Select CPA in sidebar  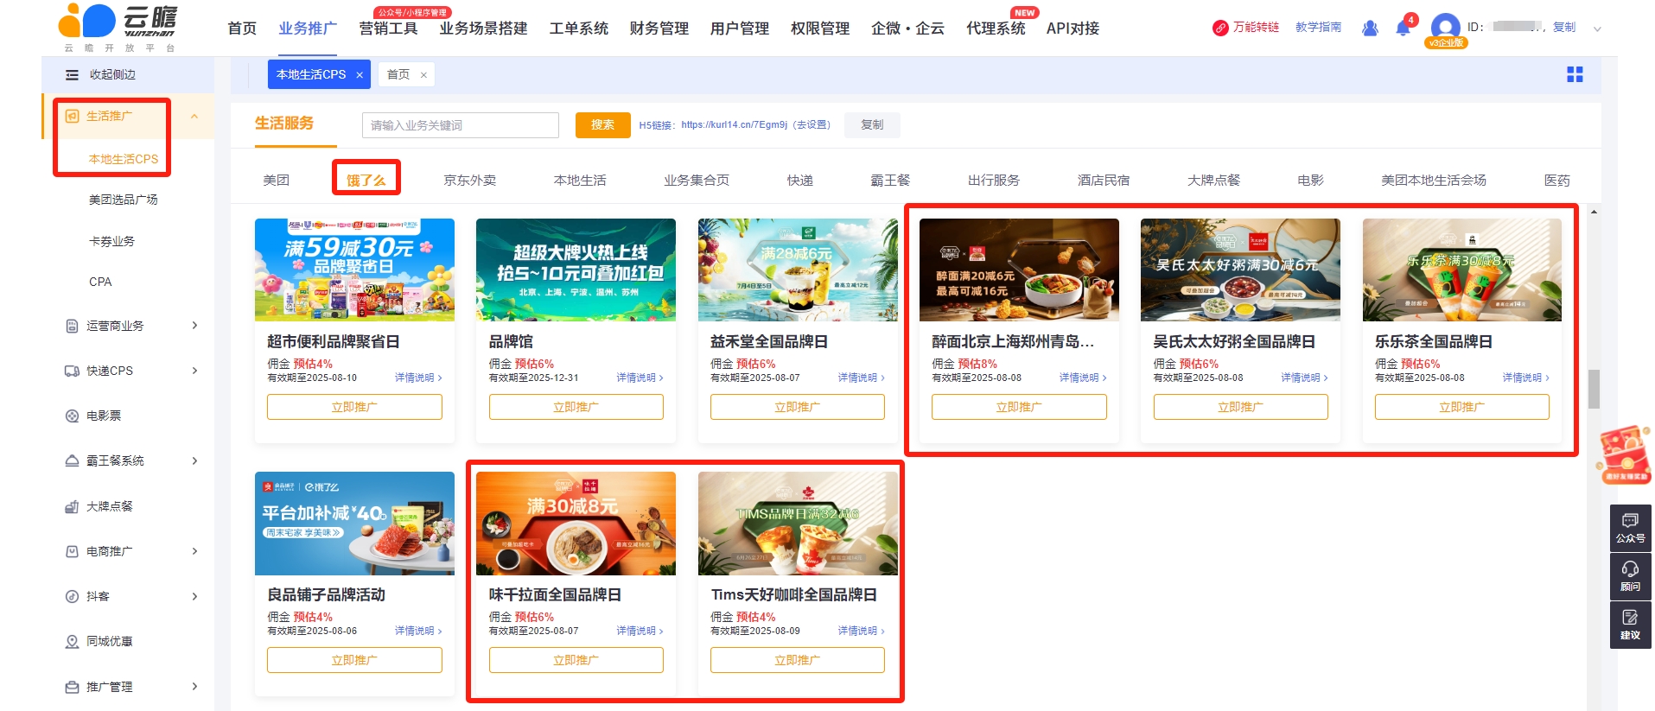click(x=100, y=282)
